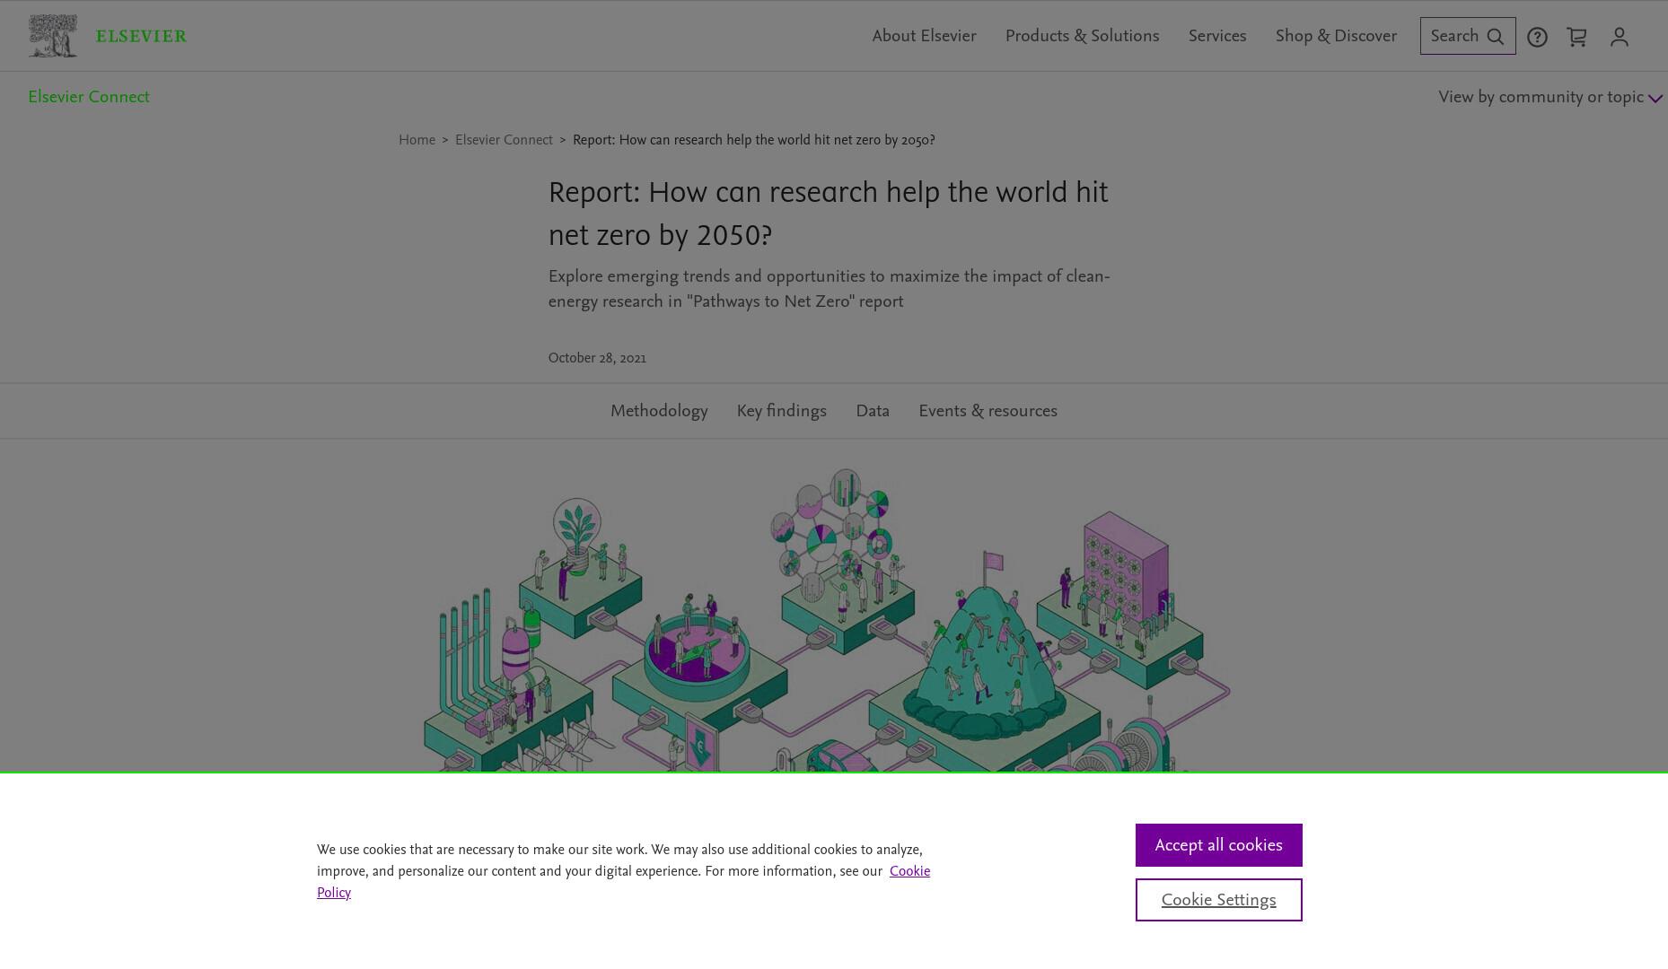Jump to the Key findings section
The width and height of the screenshot is (1668, 969).
click(x=781, y=411)
